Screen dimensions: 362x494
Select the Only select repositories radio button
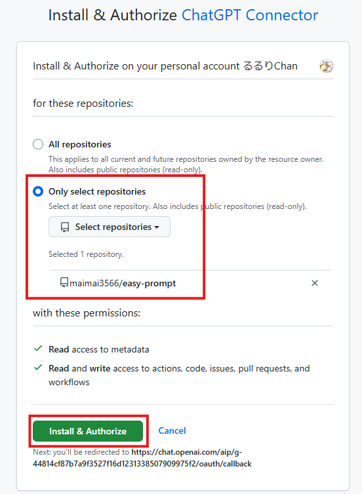tap(38, 191)
